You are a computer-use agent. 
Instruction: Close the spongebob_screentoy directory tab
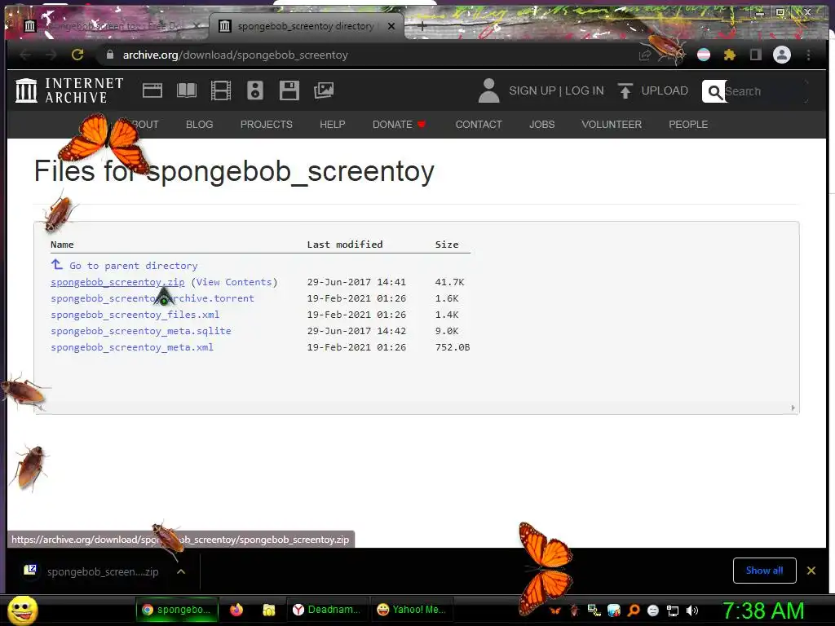[391, 25]
